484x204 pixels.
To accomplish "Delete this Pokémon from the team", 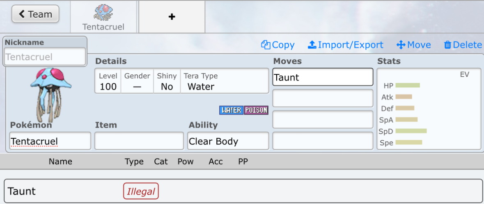I will [463, 45].
